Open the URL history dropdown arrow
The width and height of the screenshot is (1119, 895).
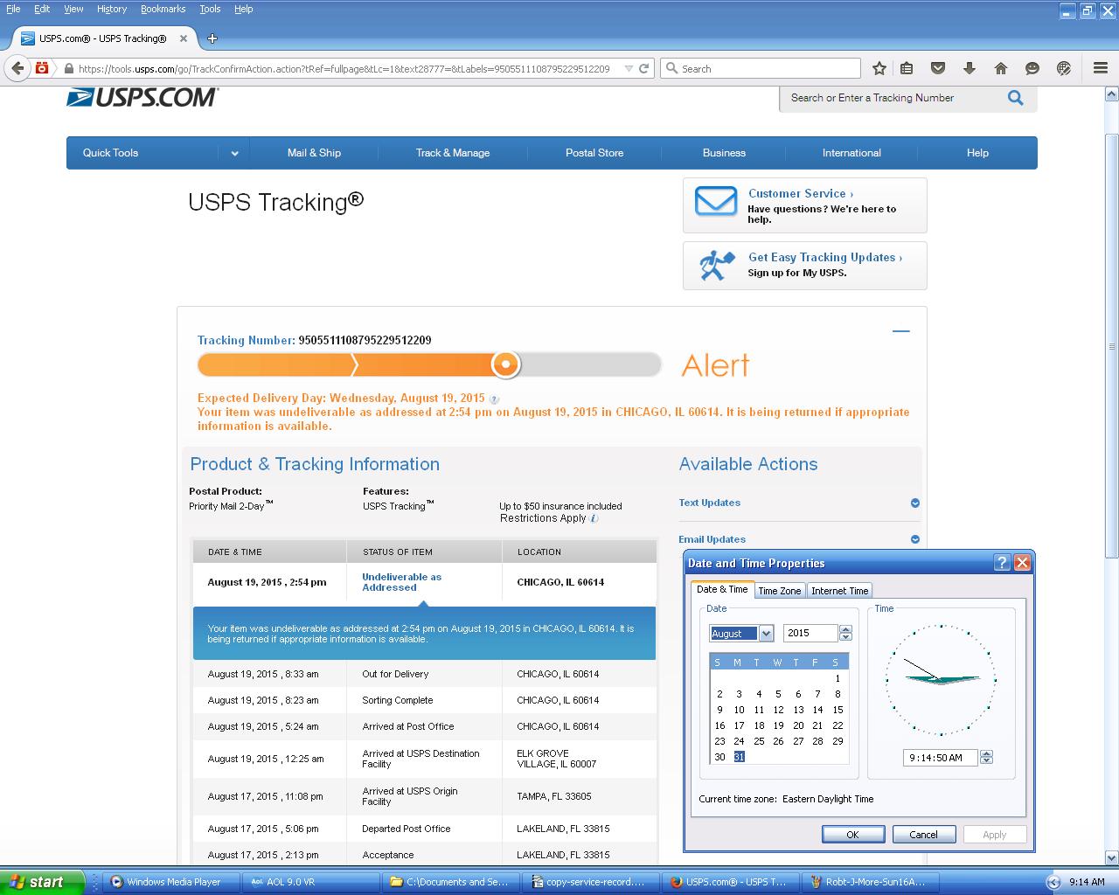click(x=629, y=68)
